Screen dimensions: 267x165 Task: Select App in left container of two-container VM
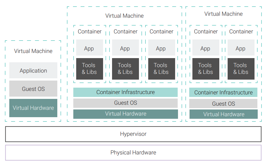pos(206,48)
